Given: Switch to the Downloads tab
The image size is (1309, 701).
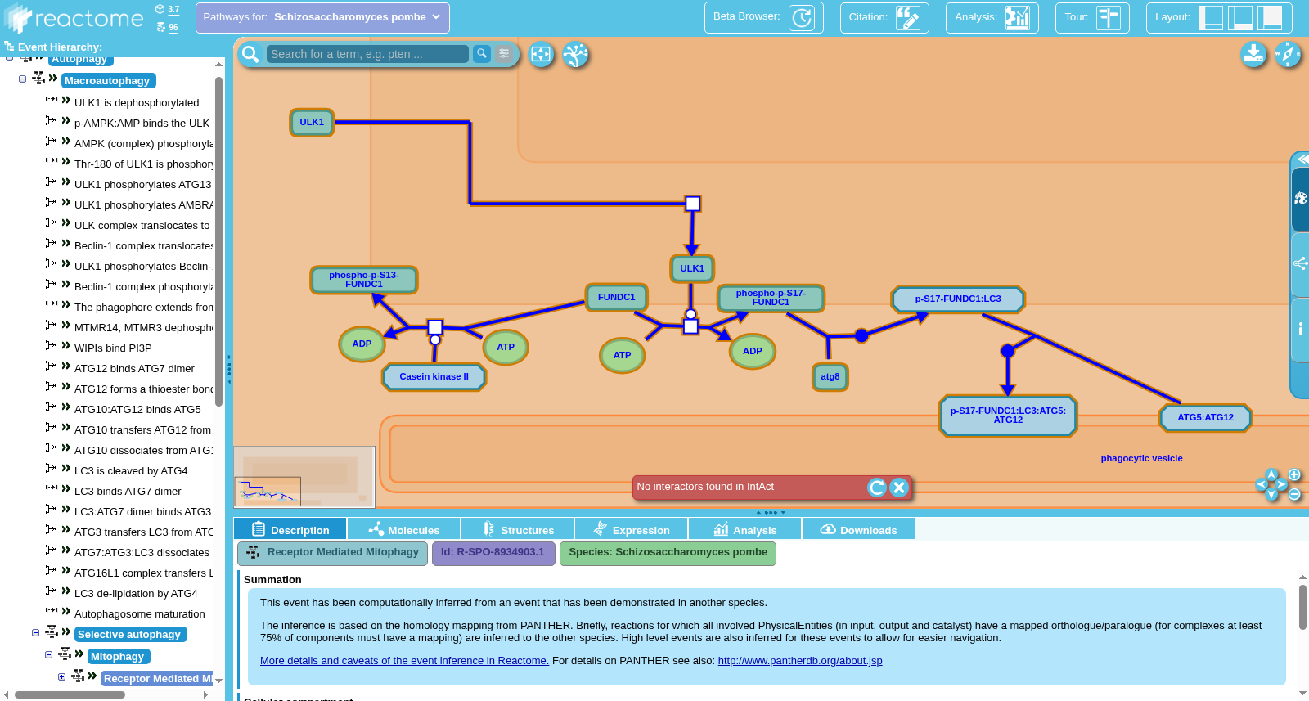Looking at the screenshot, I should pyautogui.click(x=858, y=529).
